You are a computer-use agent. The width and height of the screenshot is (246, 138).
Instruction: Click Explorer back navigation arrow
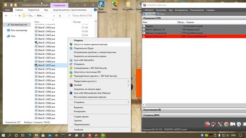coord(6,16)
